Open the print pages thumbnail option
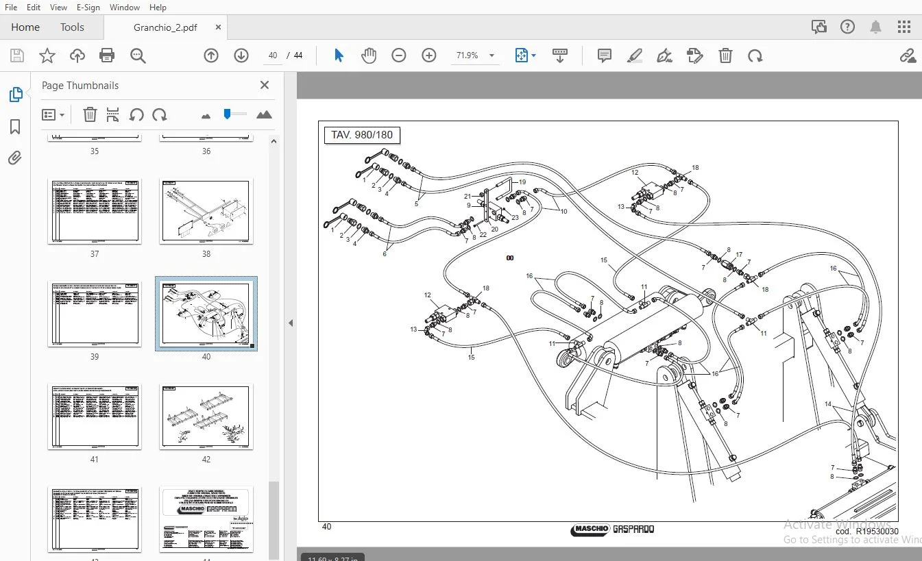Viewport: 922px width, 561px height. click(113, 114)
